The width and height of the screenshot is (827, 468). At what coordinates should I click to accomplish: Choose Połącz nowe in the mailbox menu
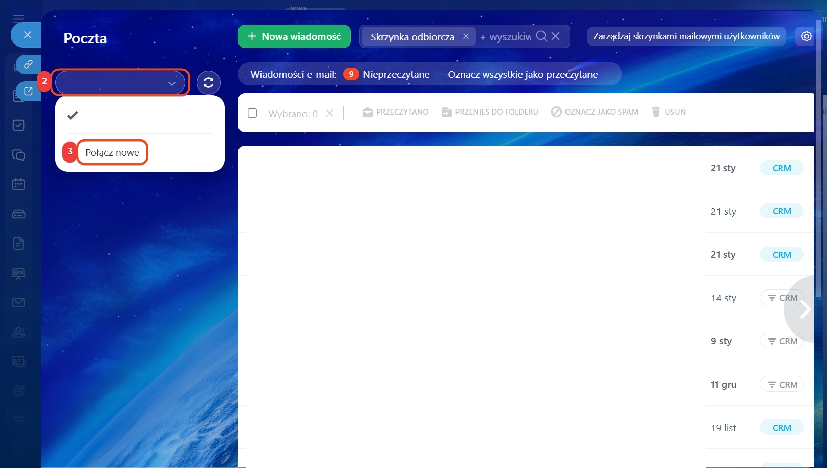(112, 152)
